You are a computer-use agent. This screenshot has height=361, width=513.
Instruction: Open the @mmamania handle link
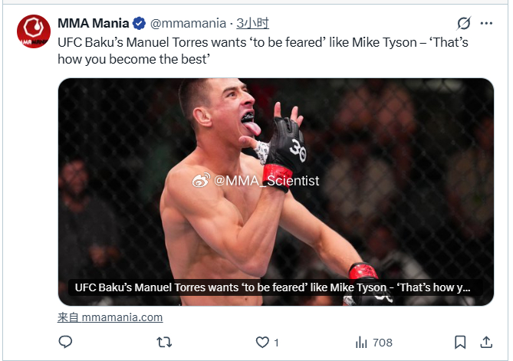click(188, 24)
